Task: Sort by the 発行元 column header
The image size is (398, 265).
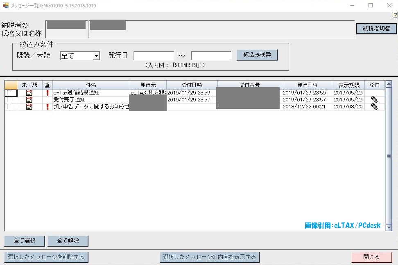Action: (x=148, y=85)
